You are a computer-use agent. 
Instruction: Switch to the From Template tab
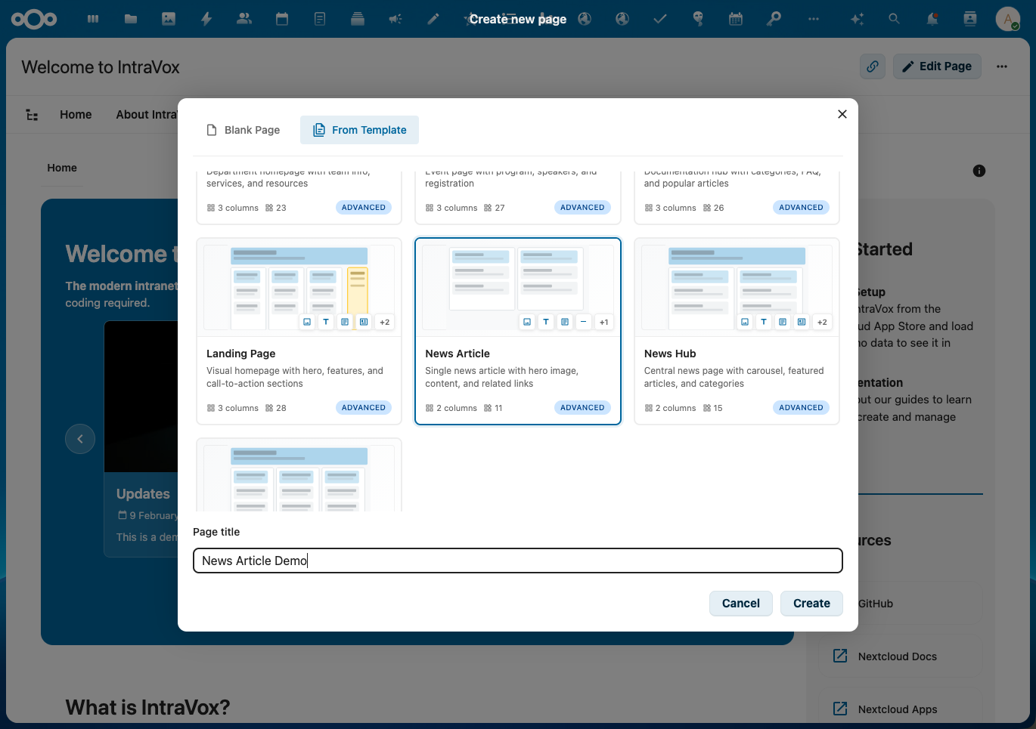(359, 129)
